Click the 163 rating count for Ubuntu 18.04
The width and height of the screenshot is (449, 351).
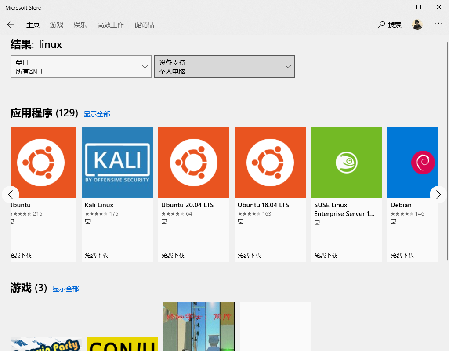pyautogui.click(x=267, y=214)
